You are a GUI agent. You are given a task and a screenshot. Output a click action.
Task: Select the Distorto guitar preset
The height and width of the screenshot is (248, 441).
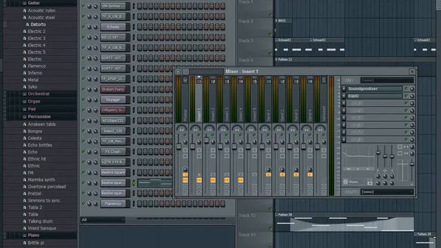point(38,25)
